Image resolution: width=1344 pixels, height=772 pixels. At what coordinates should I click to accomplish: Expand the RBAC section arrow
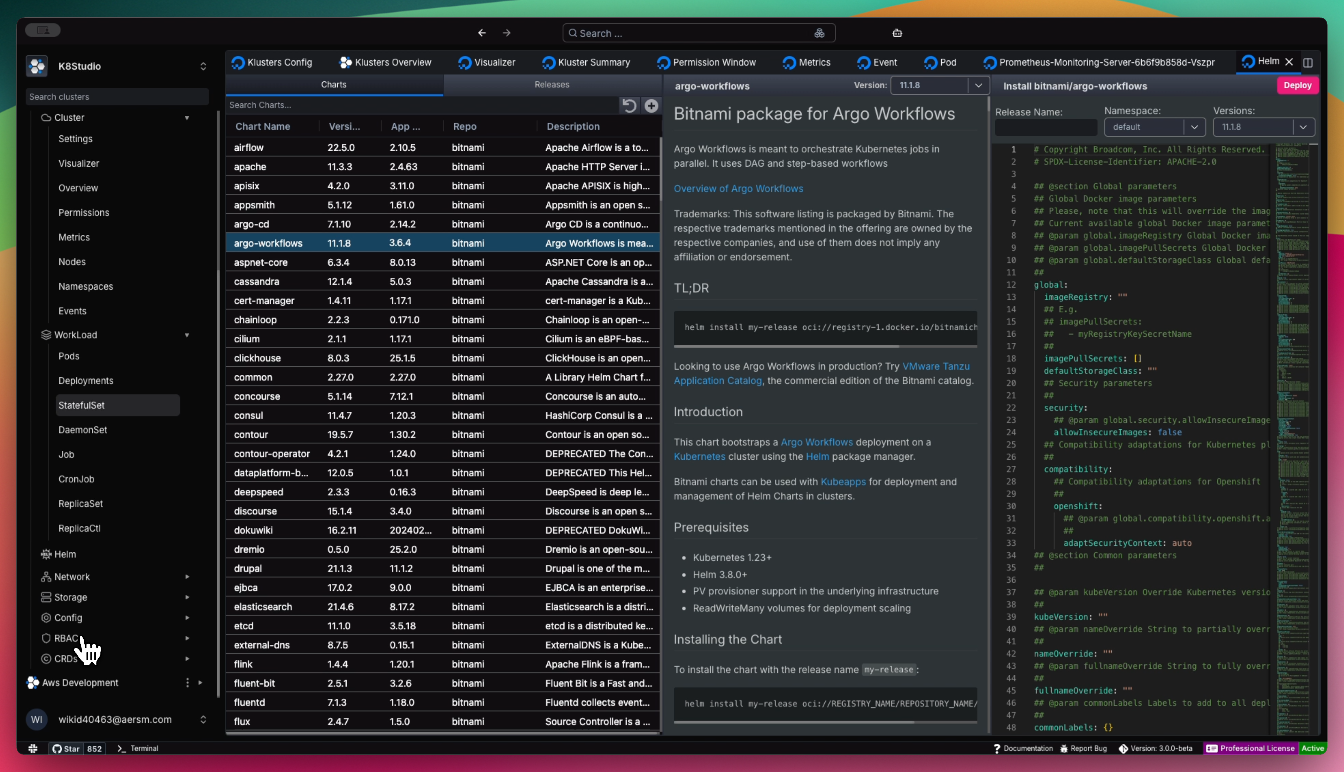coord(187,638)
